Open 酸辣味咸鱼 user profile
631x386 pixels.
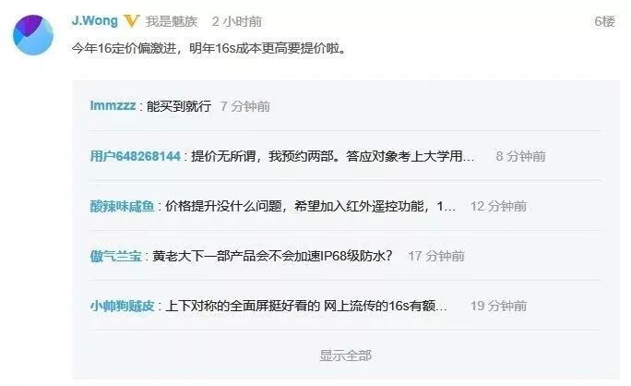[x=123, y=206]
